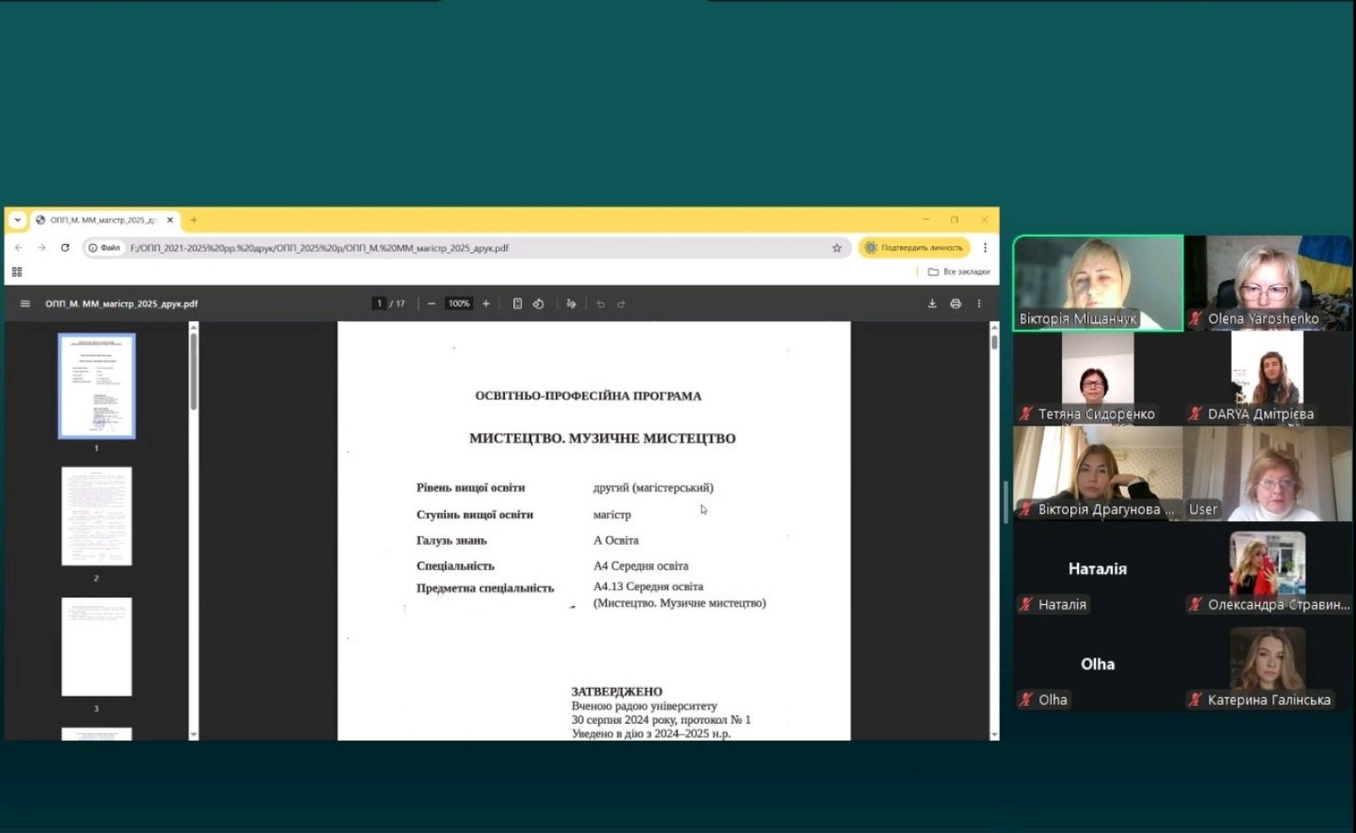1356x833 pixels.
Task: Select the page 2 thumbnail
Action: [97, 516]
